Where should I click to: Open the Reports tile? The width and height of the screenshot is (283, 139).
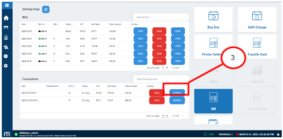click(x=257, y=74)
